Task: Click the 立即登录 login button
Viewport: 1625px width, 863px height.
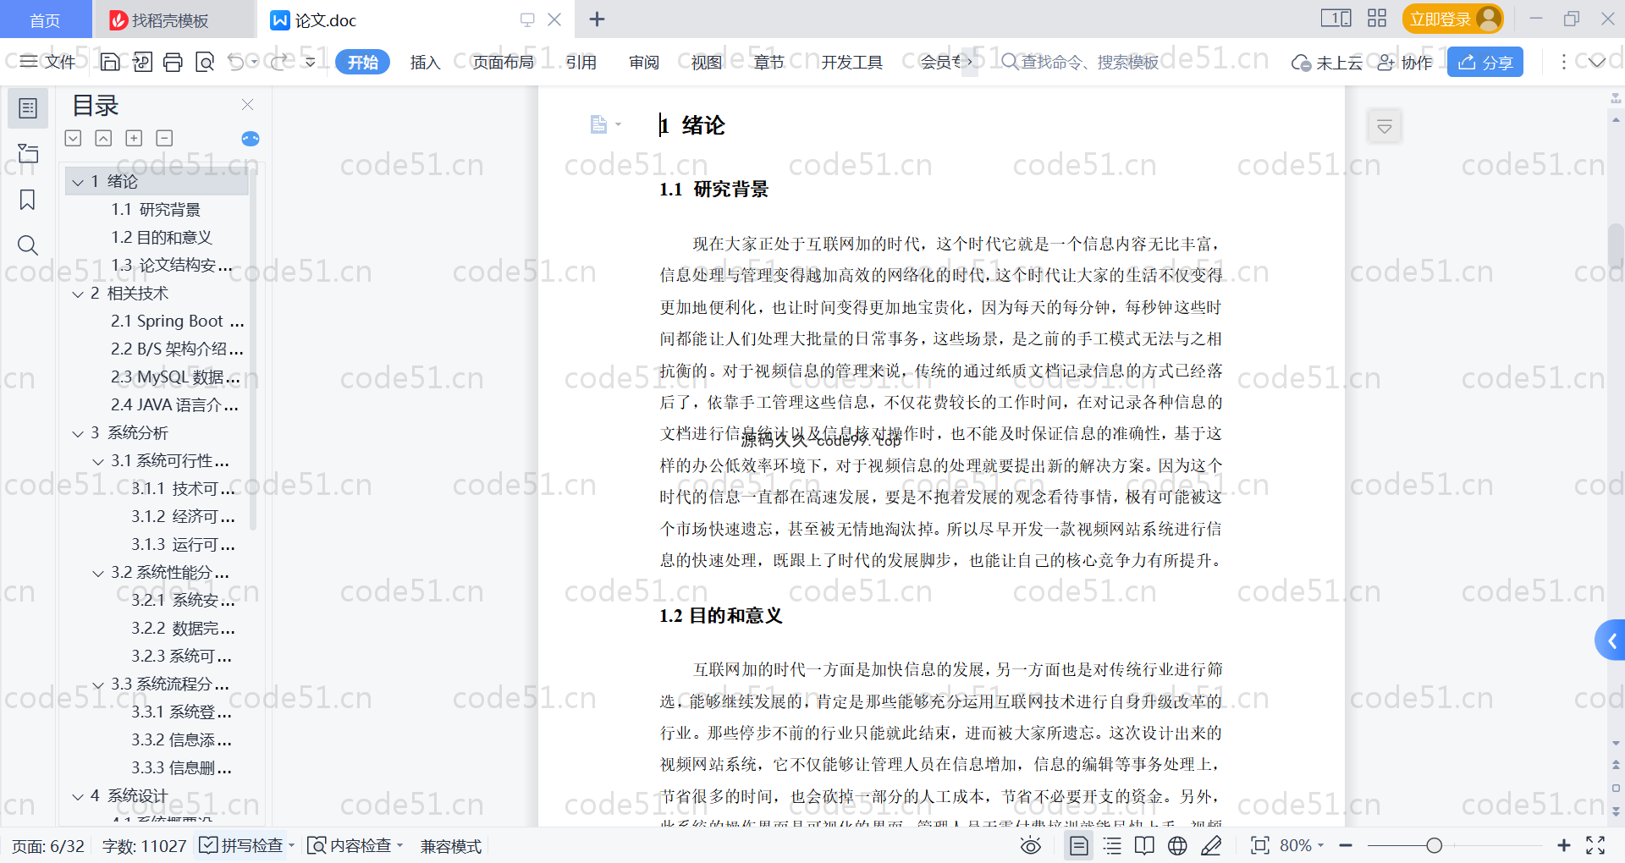Action: click(1452, 19)
